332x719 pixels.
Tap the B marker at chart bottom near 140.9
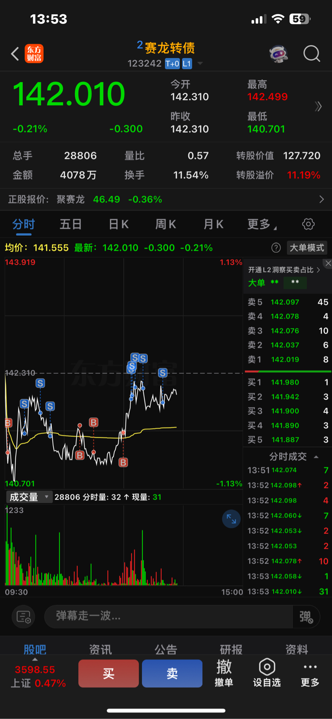tap(123, 462)
